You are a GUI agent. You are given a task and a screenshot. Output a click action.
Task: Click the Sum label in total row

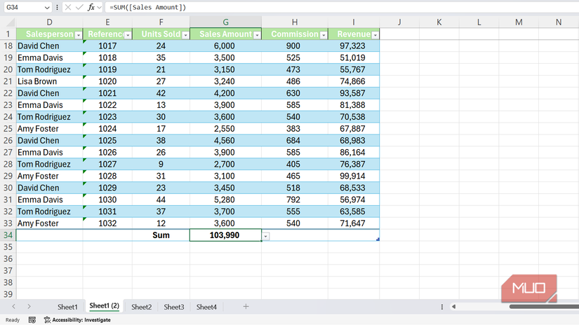161,235
